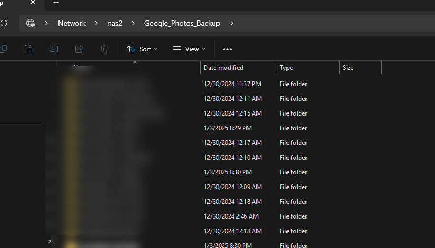Click the Paste clipboard icon in toolbar

pyautogui.click(x=28, y=49)
